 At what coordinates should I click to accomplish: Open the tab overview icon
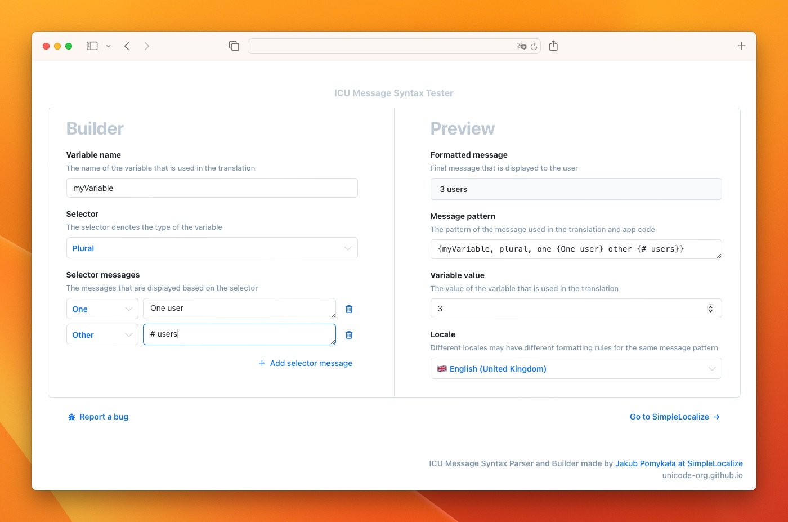(234, 46)
